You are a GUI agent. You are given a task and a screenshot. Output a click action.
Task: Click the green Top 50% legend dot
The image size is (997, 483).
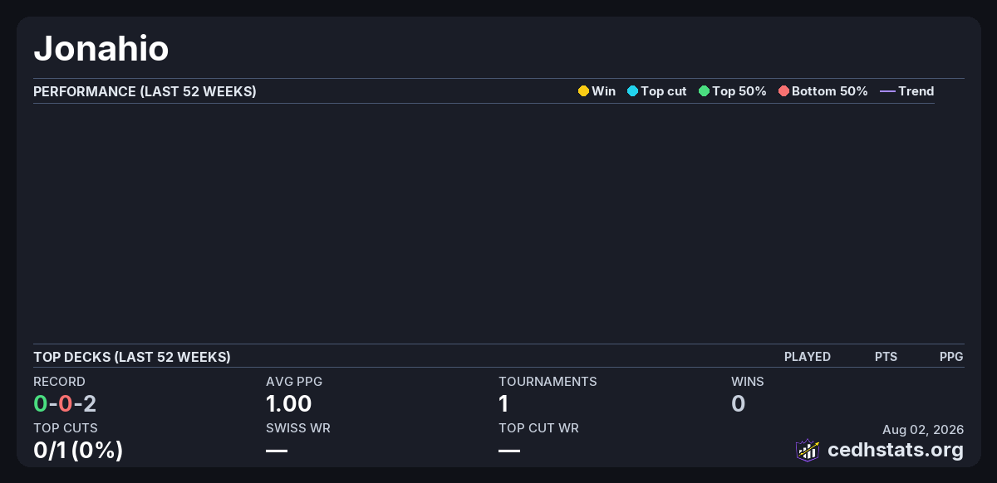pos(704,91)
